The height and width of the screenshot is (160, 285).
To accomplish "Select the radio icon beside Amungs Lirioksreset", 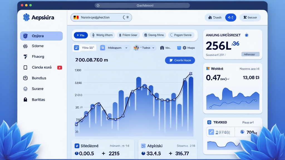I will click(246, 35).
